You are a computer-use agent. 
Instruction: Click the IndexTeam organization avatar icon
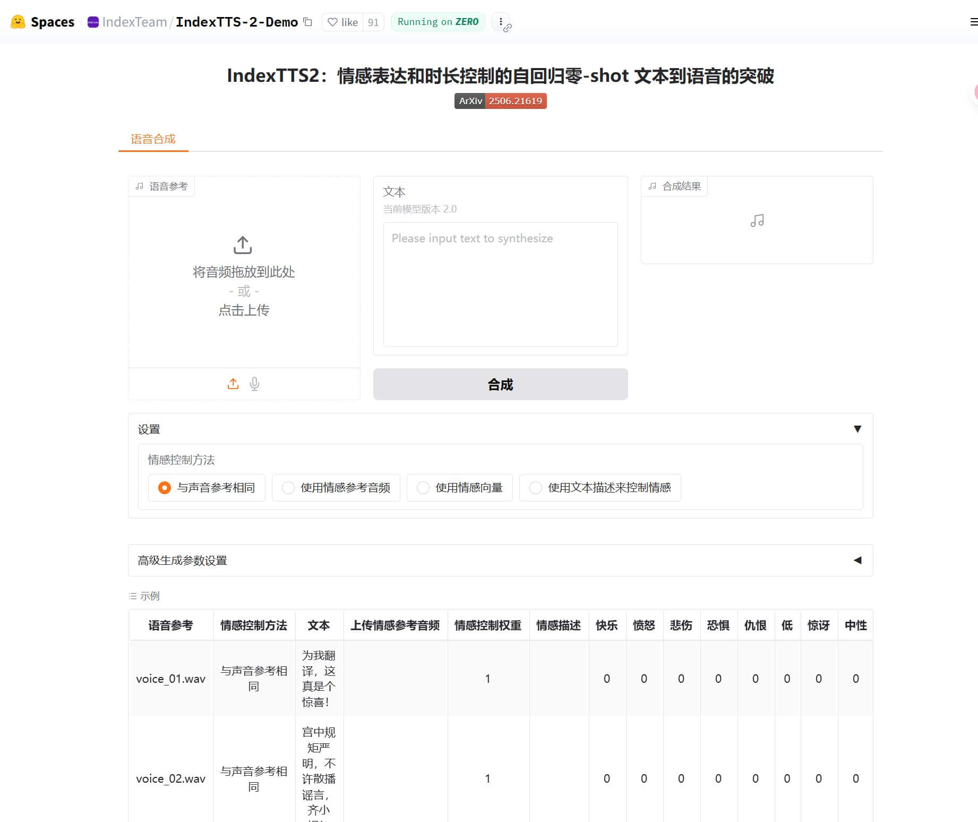(93, 22)
